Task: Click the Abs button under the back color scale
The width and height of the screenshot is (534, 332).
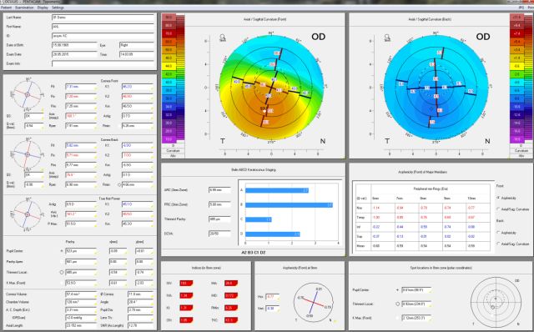Action: point(521,156)
